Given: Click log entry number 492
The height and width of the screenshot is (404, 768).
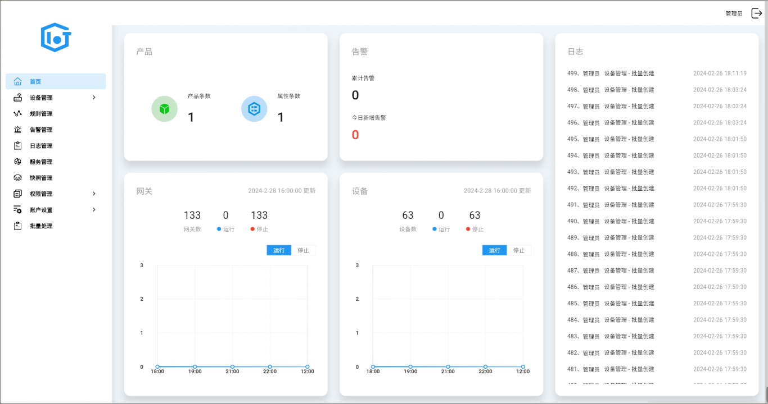Looking at the screenshot, I should (x=657, y=189).
